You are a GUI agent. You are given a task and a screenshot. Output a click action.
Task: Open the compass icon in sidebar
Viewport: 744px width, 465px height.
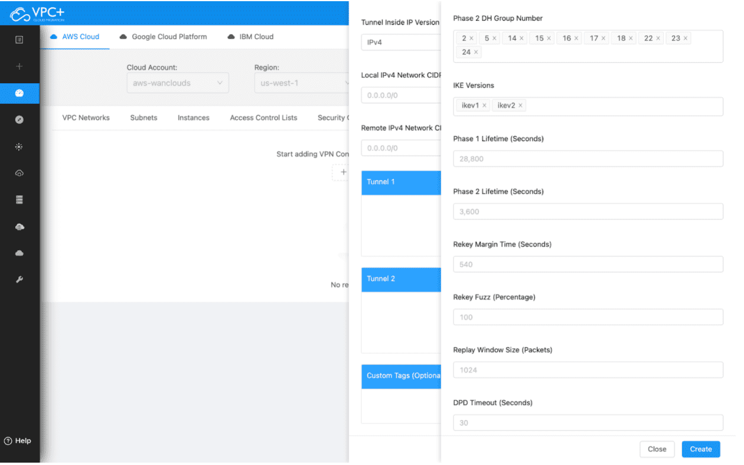tap(19, 120)
